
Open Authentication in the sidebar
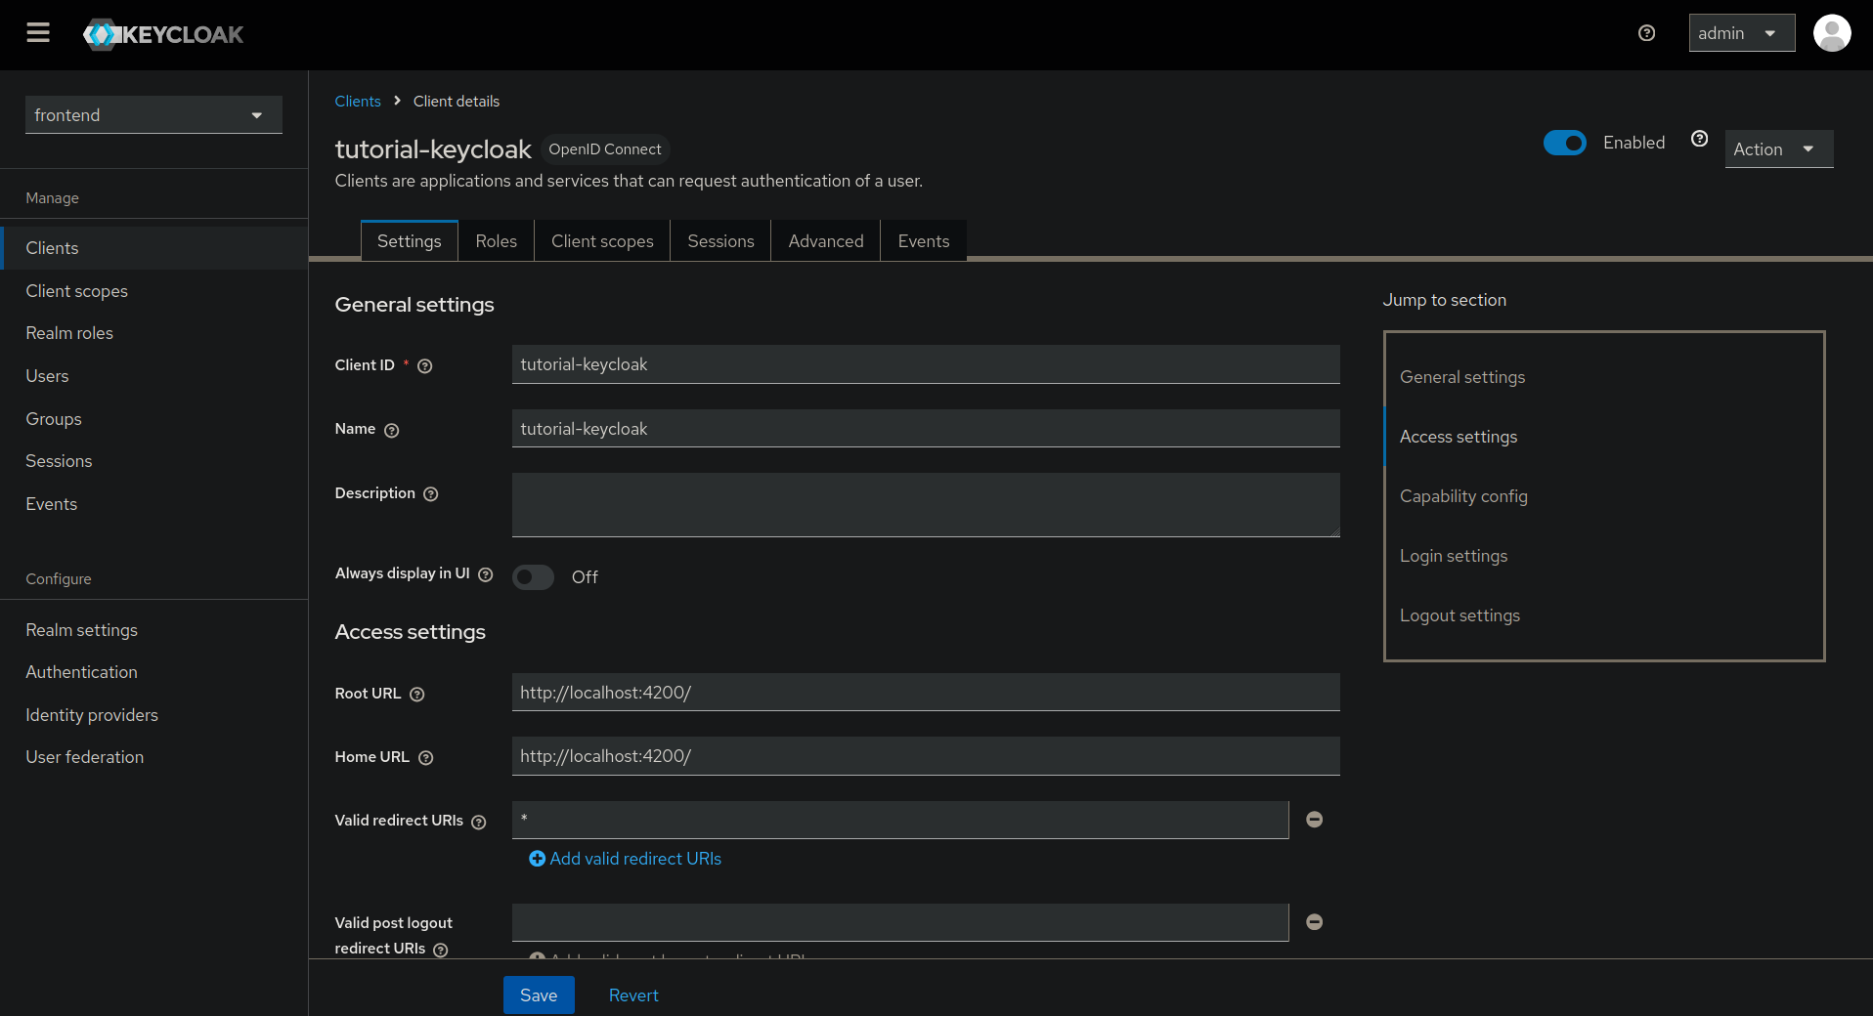tap(153, 672)
